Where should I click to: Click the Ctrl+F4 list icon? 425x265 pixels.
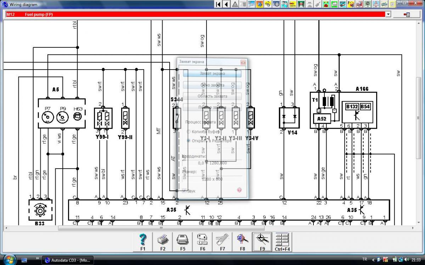click(x=282, y=242)
